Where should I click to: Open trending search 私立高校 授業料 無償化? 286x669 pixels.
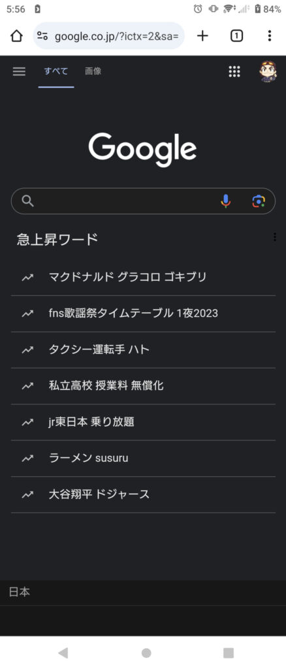[143, 386]
